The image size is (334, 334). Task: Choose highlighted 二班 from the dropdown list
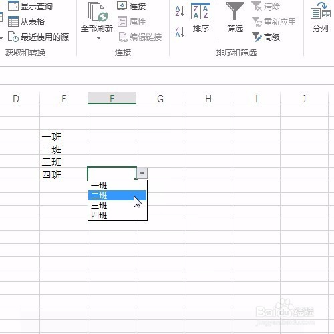coord(118,196)
